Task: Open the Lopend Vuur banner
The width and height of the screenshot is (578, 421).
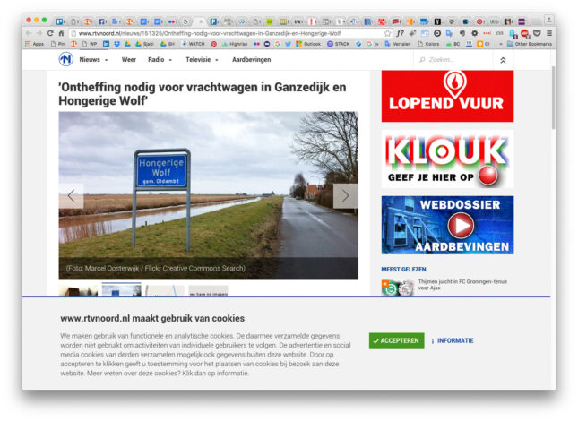Action: pyautogui.click(x=447, y=96)
